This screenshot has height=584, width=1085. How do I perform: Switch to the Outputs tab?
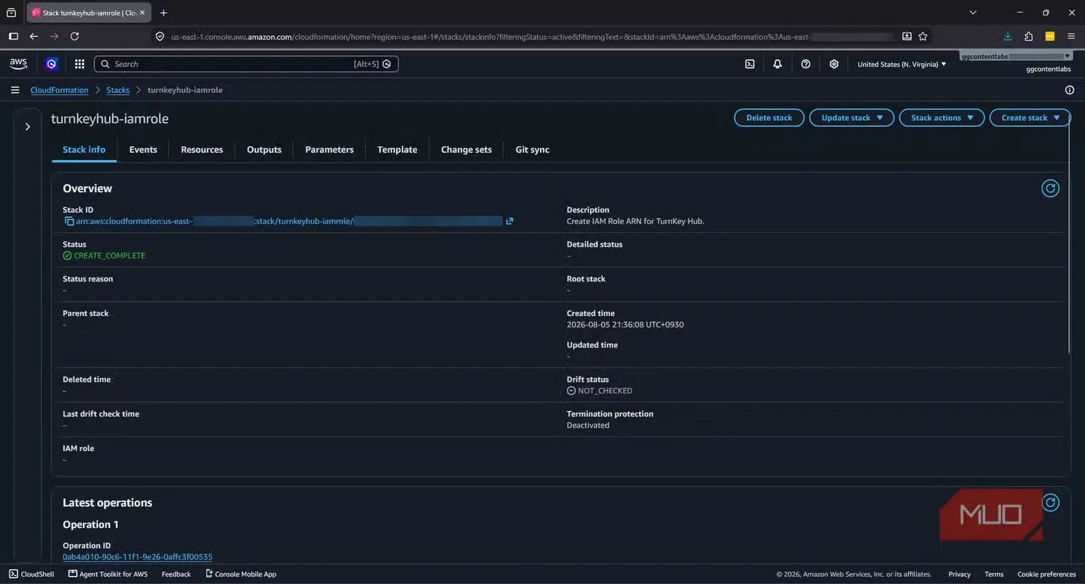[264, 150]
